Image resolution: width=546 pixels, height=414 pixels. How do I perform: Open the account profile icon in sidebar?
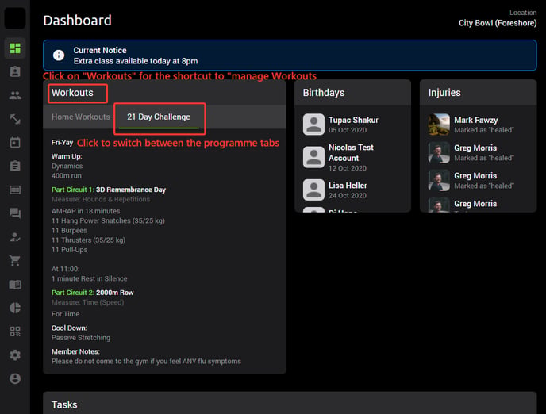click(x=15, y=378)
